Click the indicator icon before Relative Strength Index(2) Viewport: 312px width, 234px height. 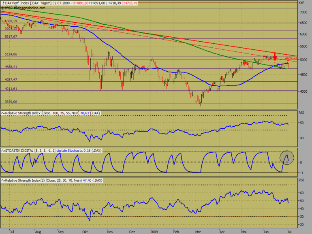(x=3, y=180)
